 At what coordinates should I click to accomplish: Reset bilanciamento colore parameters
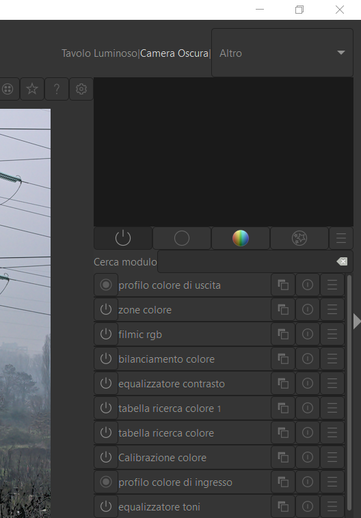tap(308, 359)
